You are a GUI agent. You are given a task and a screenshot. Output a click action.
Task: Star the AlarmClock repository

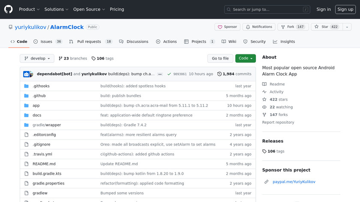click(324, 27)
